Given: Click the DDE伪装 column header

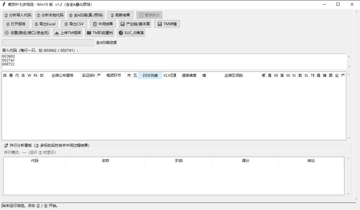Looking at the screenshot, I should point(150,75).
